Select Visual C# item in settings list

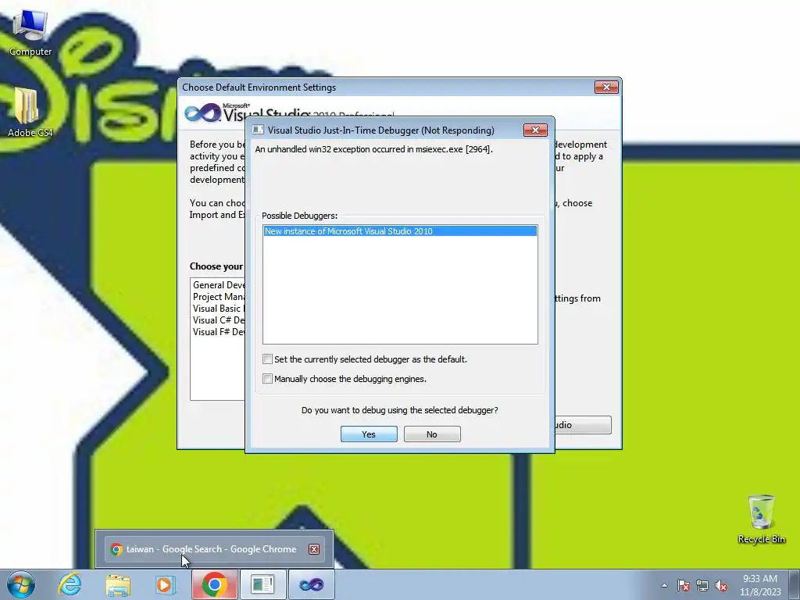(x=219, y=320)
